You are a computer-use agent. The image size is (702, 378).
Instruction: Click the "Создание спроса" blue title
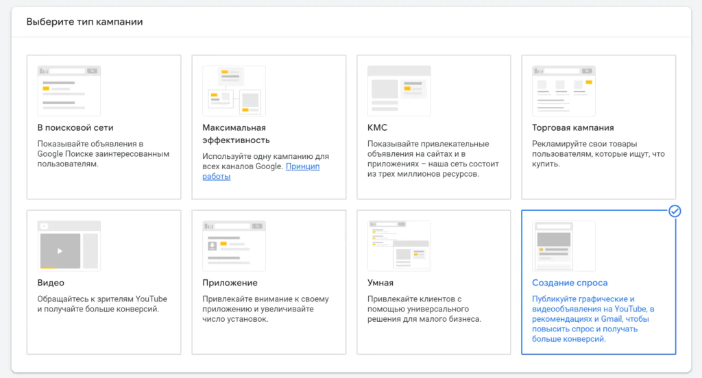[x=570, y=283]
